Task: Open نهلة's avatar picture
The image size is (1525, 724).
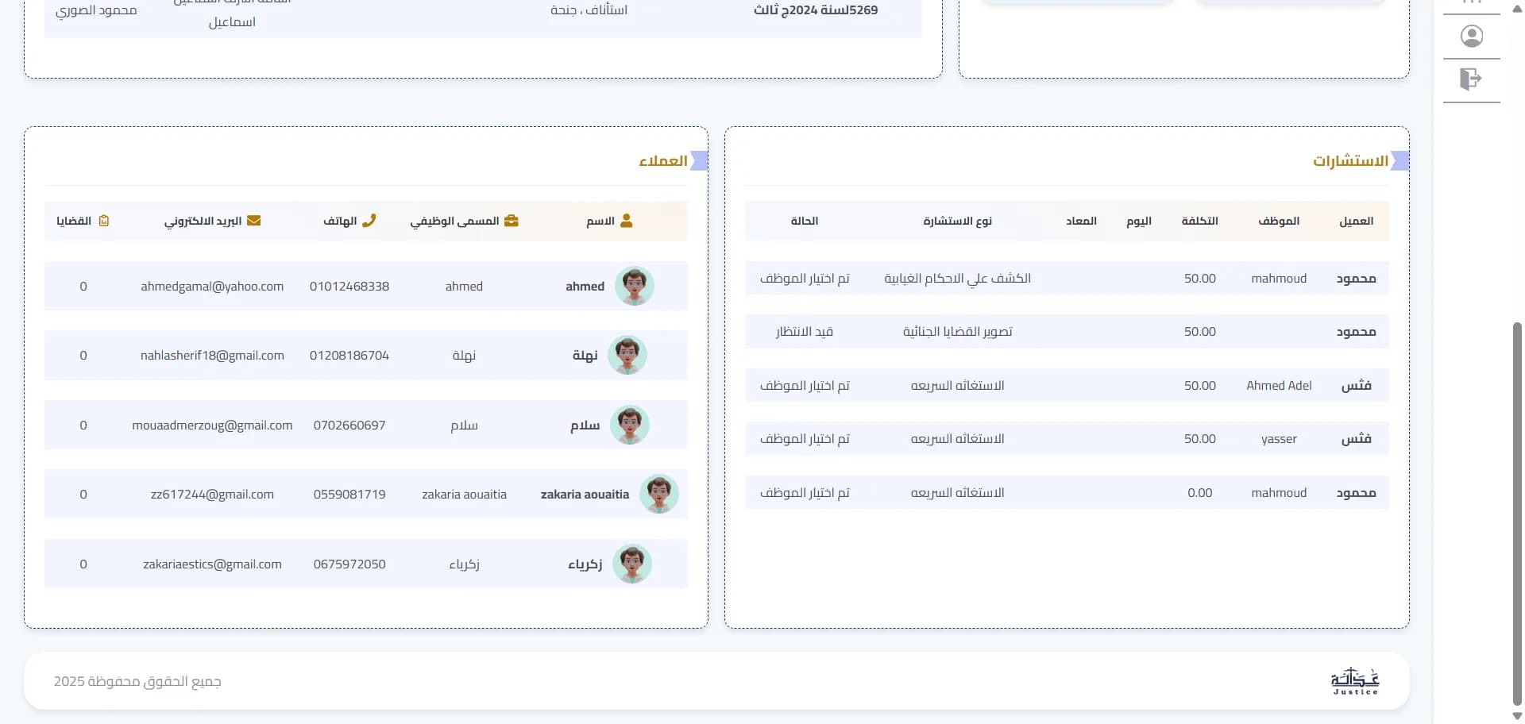Action: click(627, 355)
